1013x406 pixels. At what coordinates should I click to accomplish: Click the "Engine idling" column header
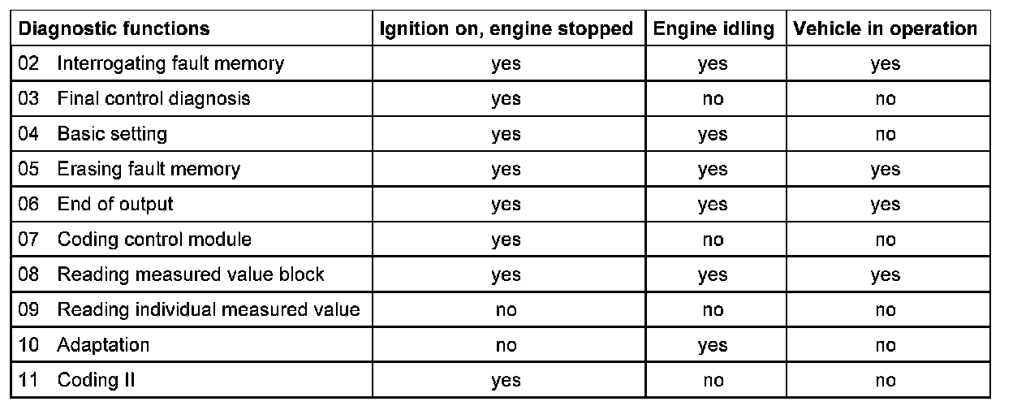click(x=713, y=29)
